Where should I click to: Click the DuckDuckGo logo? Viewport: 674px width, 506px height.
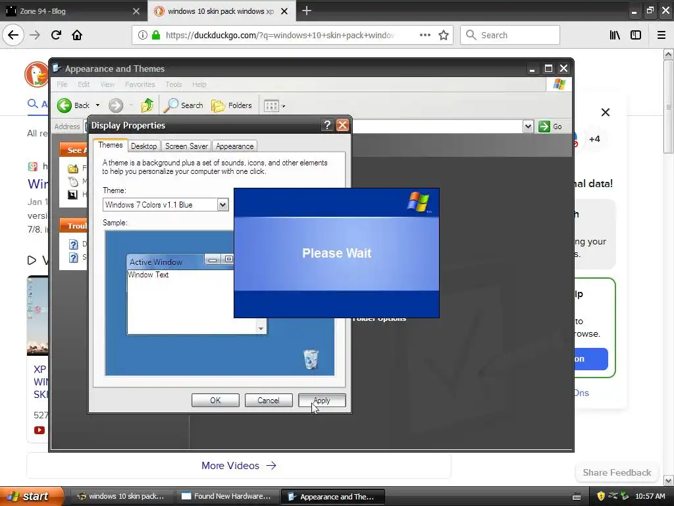(37, 74)
